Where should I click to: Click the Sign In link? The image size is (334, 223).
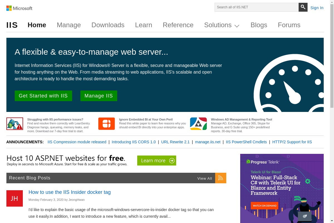(x=317, y=8)
